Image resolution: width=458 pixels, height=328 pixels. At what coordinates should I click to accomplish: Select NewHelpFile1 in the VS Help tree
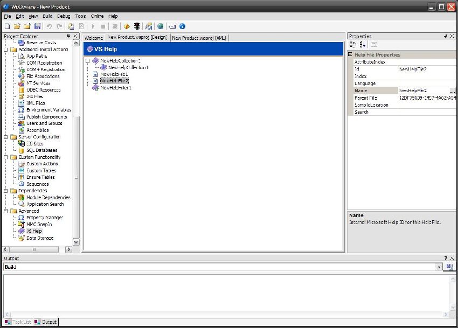(114, 74)
